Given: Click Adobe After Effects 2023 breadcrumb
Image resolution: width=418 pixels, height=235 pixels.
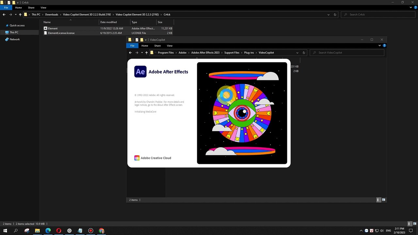Looking at the screenshot, I should point(205,53).
